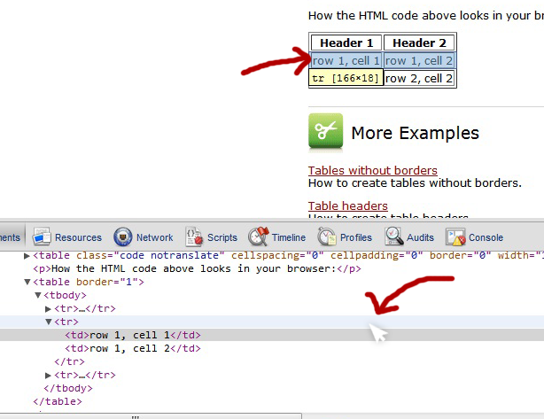Click the rendered row 1, cell 1 cell
544x419 pixels.
346,61
